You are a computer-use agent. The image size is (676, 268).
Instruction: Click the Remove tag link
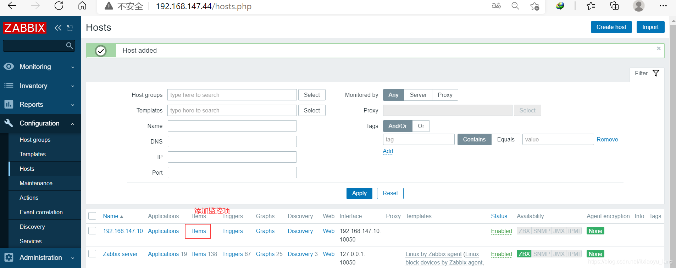(607, 139)
